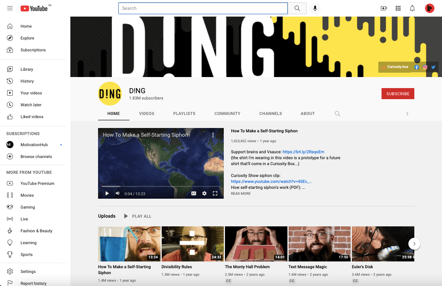Search within the D!NG channel
This screenshot has height=286, width=442.
[337, 113]
